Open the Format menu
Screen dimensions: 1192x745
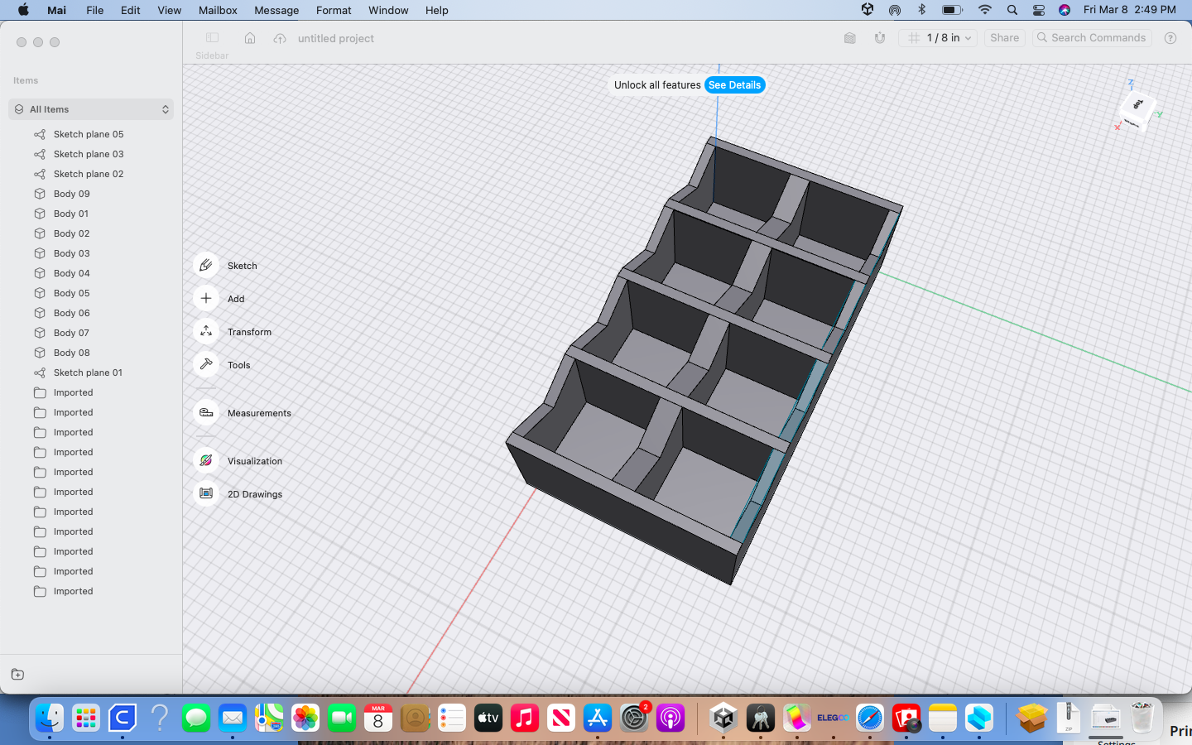tap(334, 10)
